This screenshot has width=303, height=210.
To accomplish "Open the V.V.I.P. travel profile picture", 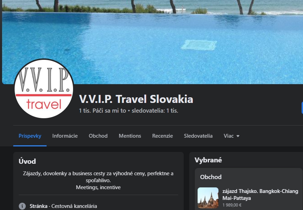I will point(44,88).
